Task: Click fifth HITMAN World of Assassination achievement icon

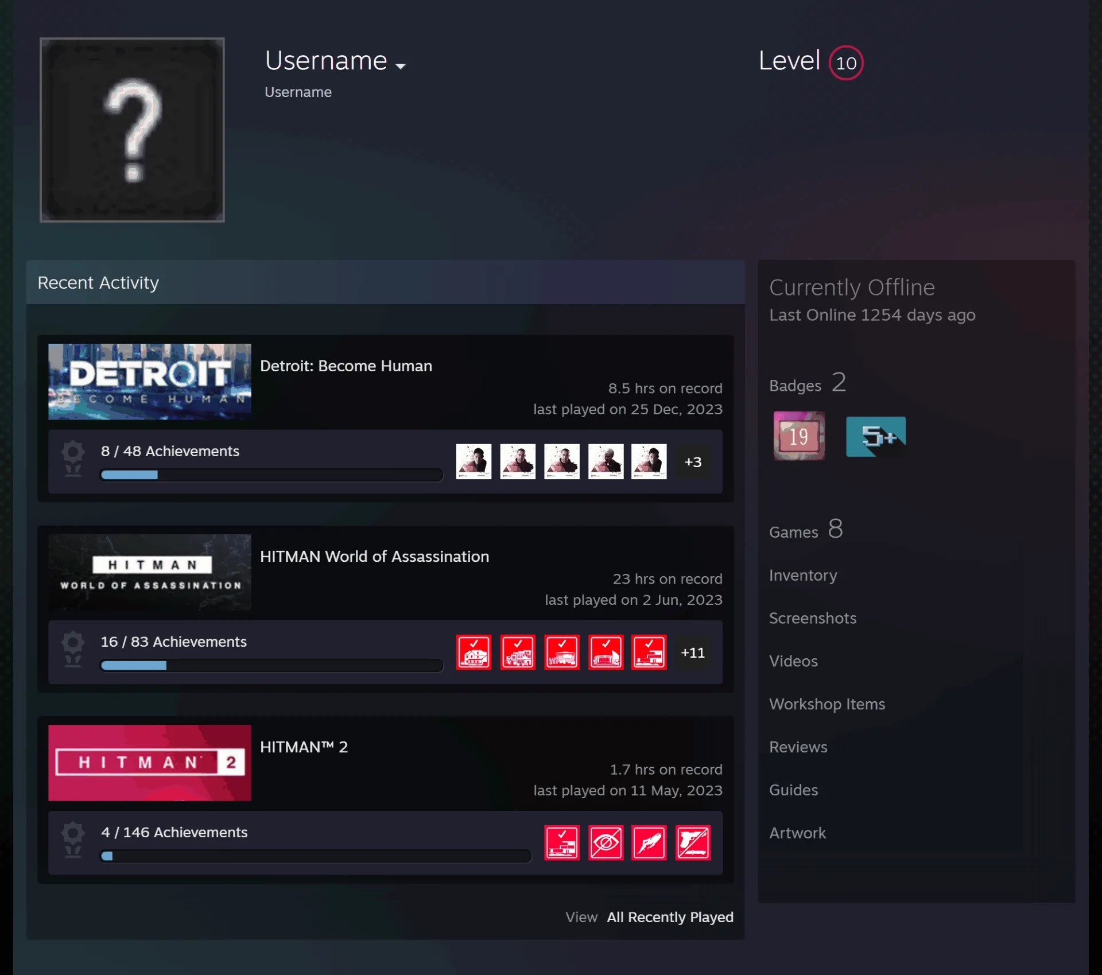Action: coord(649,652)
